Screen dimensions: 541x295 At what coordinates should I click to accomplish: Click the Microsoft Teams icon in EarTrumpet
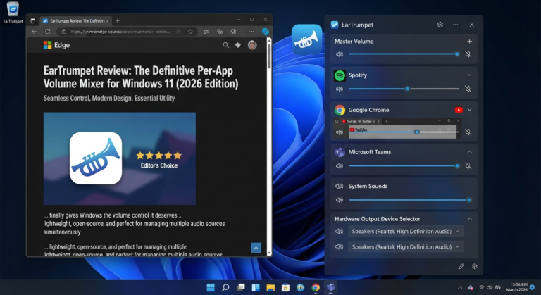coord(340,152)
